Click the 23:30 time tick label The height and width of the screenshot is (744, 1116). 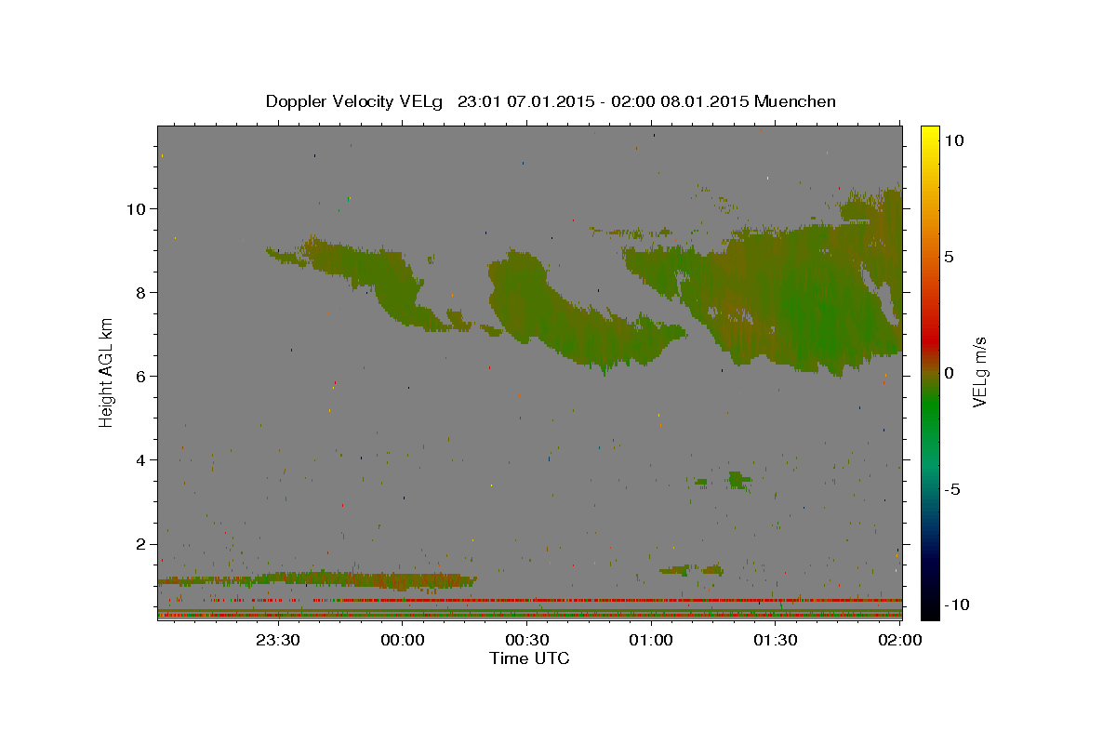[x=278, y=640]
